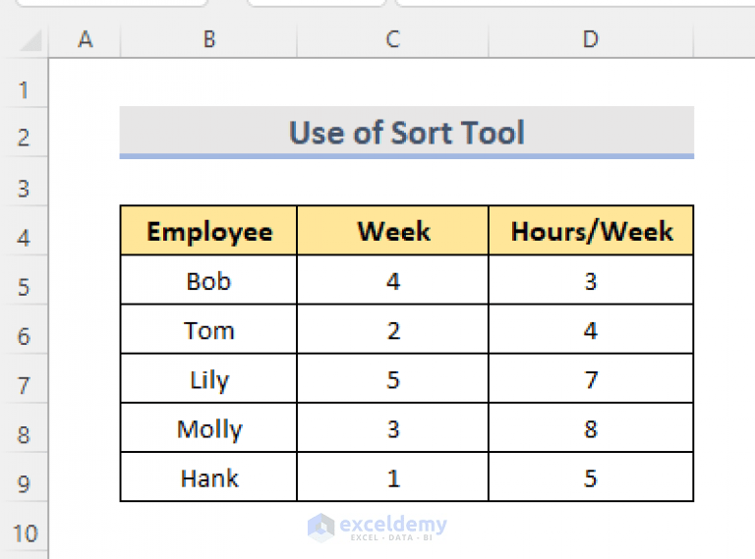Click the cell containing 'Molly'
Screen dimensions: 755x559
click(208, 427)
